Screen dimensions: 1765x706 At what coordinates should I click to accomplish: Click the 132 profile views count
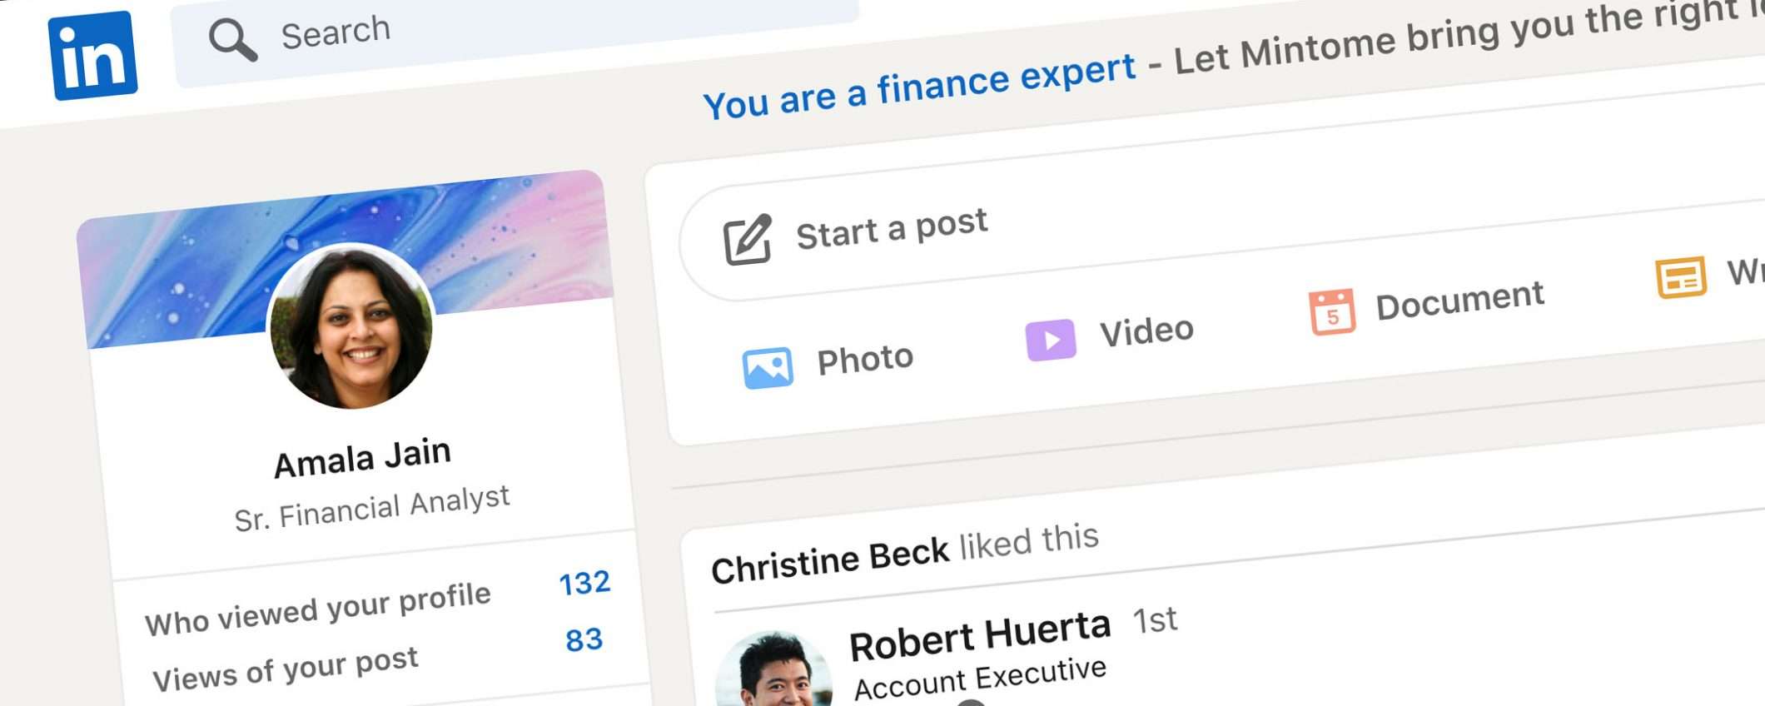(x=584, y=583)
